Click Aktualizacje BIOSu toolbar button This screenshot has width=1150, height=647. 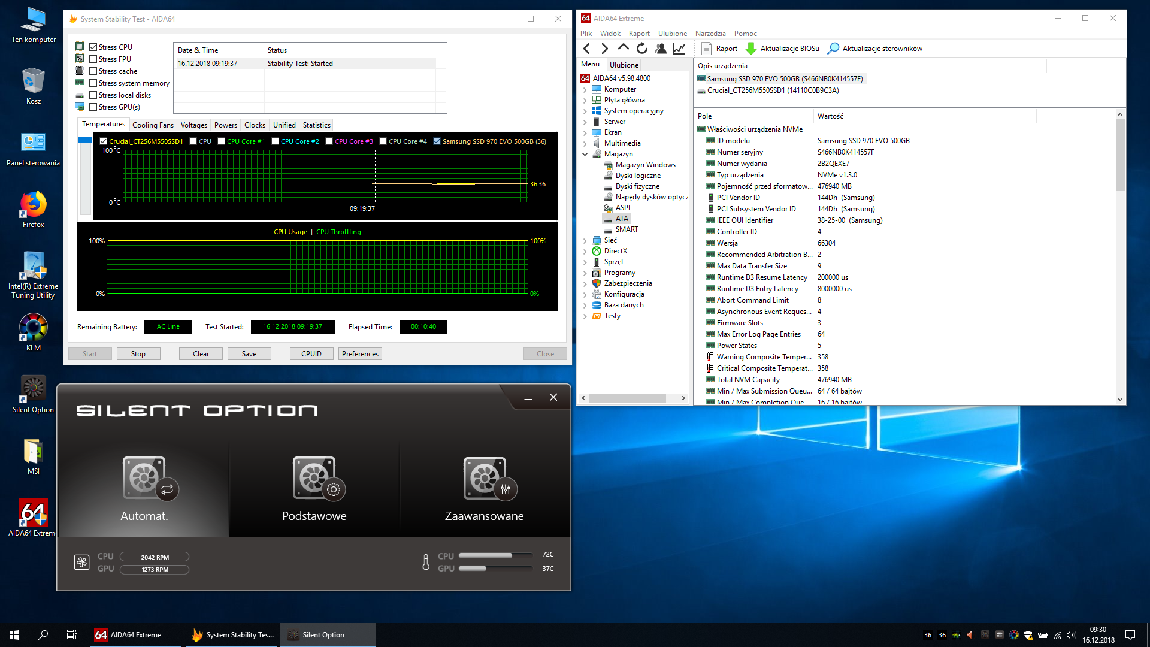[782, 49]
